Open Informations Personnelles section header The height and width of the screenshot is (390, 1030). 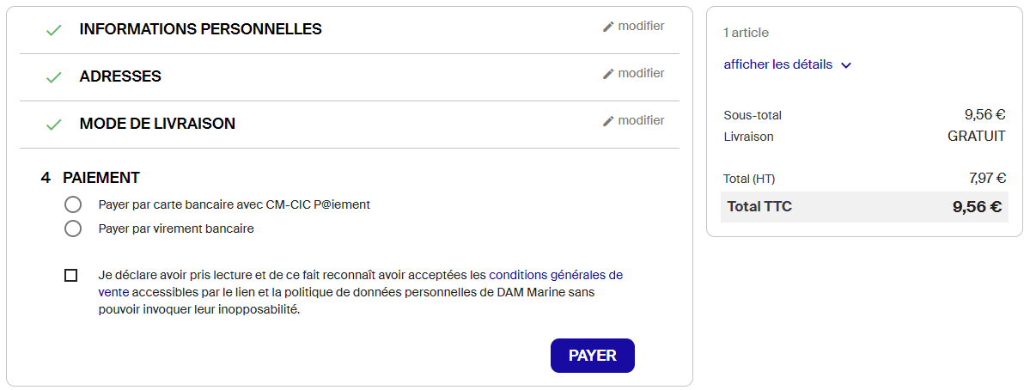[x=200, y=29]
